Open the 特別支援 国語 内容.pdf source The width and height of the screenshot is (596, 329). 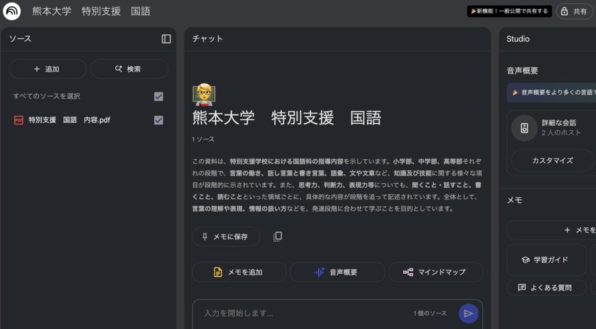[x=69, y=120]
